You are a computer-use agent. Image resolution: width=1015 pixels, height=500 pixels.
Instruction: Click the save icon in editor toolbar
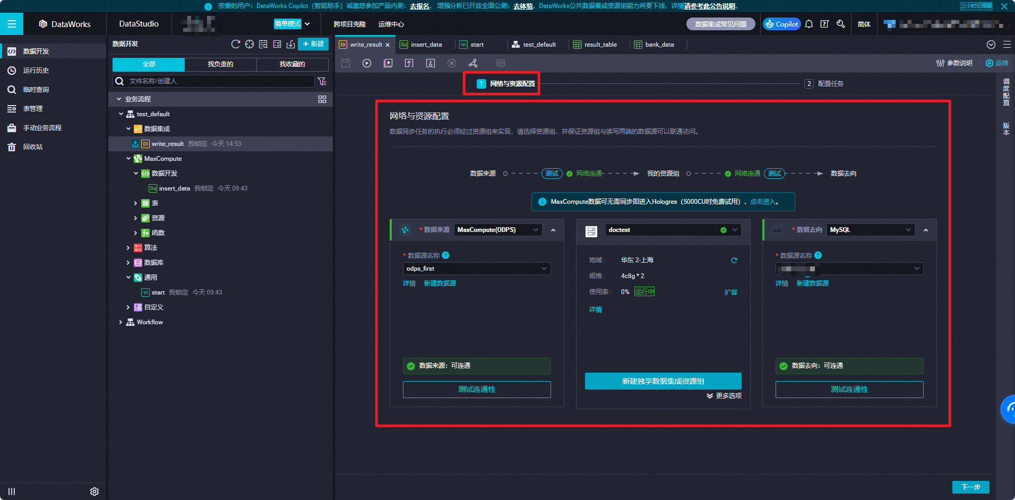click(x=346, y=63)
